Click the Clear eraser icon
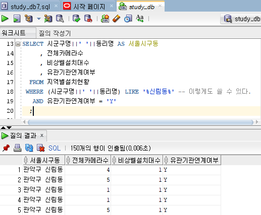The height and width of the screenshot is (215, 261). 117,19
